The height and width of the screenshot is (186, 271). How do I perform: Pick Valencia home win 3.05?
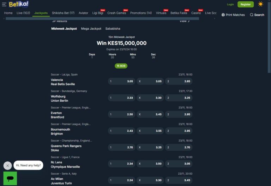[121, 81]
